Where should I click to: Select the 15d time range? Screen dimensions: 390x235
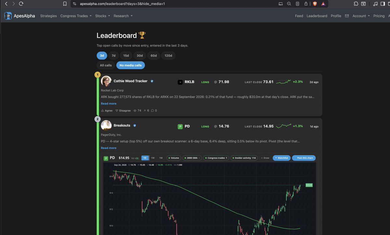126,56
